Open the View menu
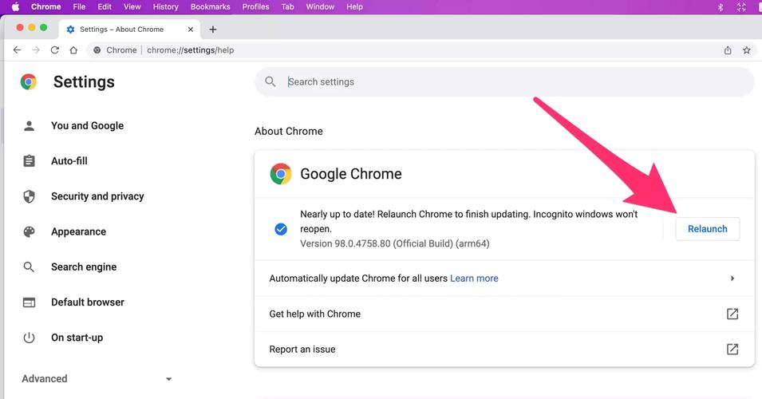 coord(132,7)
